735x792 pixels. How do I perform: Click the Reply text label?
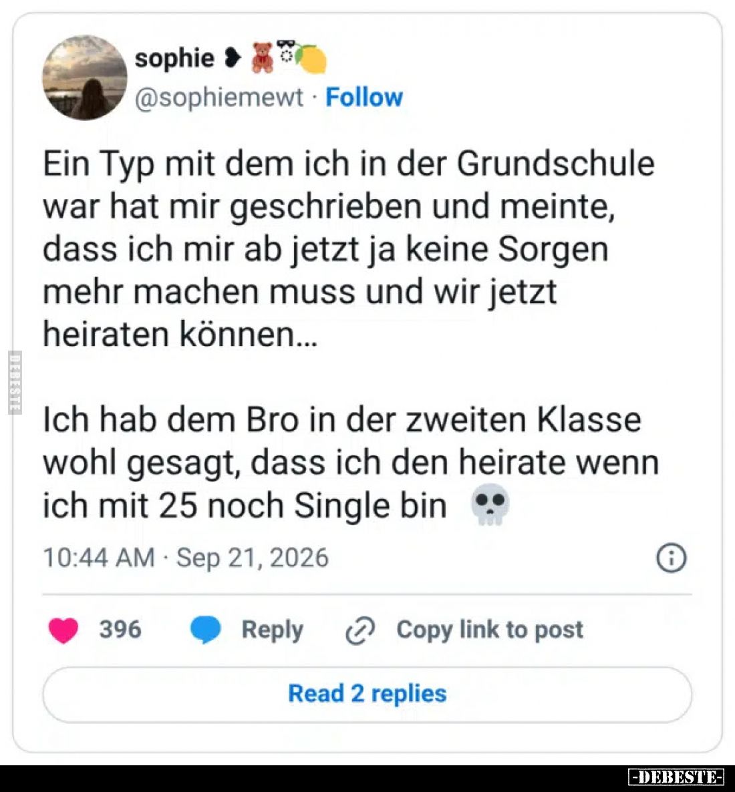(273, 630)
